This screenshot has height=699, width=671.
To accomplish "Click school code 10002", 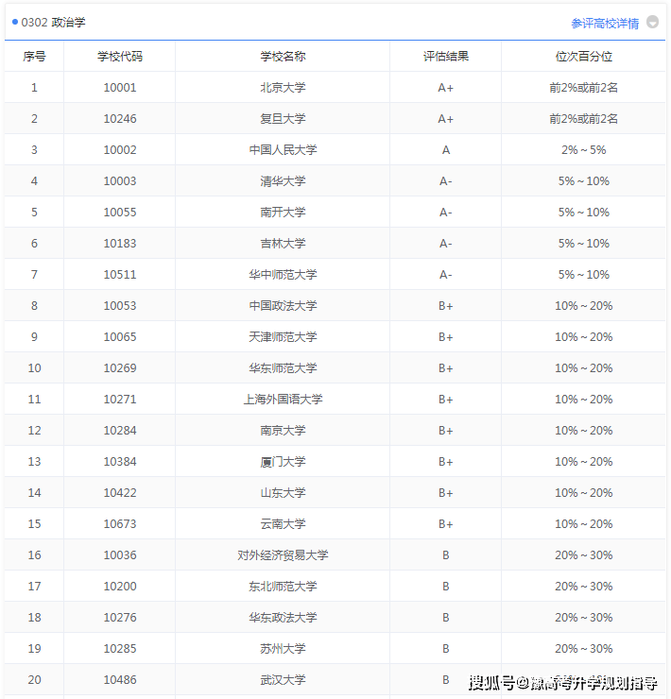I will tap(120, 150).
